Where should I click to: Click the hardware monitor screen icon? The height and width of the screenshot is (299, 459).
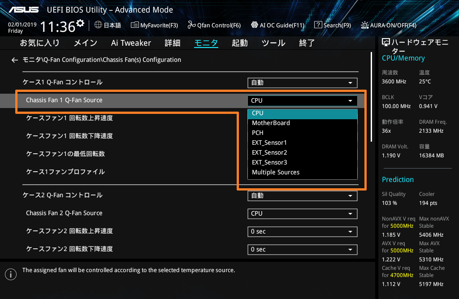[x=386, y=43]
